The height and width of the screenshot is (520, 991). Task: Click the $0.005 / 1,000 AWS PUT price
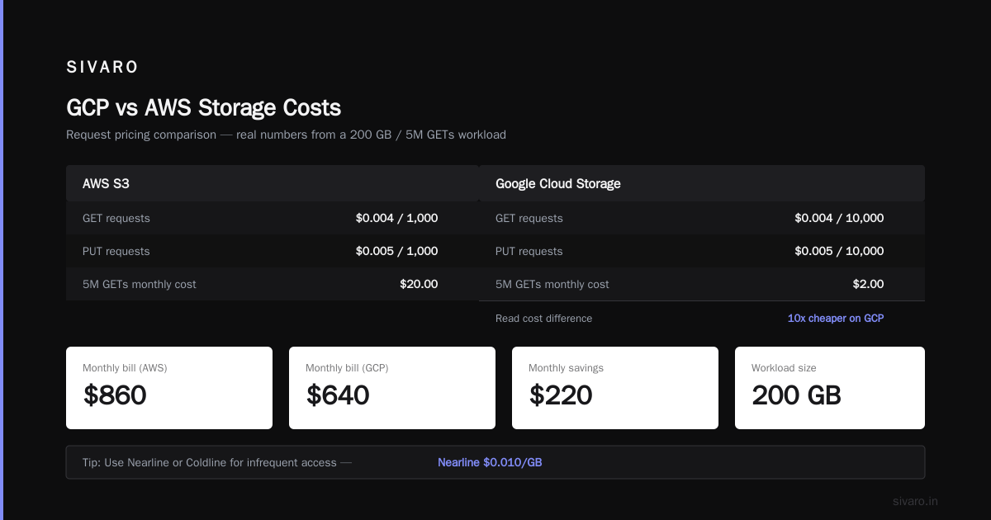coord(396,252)
